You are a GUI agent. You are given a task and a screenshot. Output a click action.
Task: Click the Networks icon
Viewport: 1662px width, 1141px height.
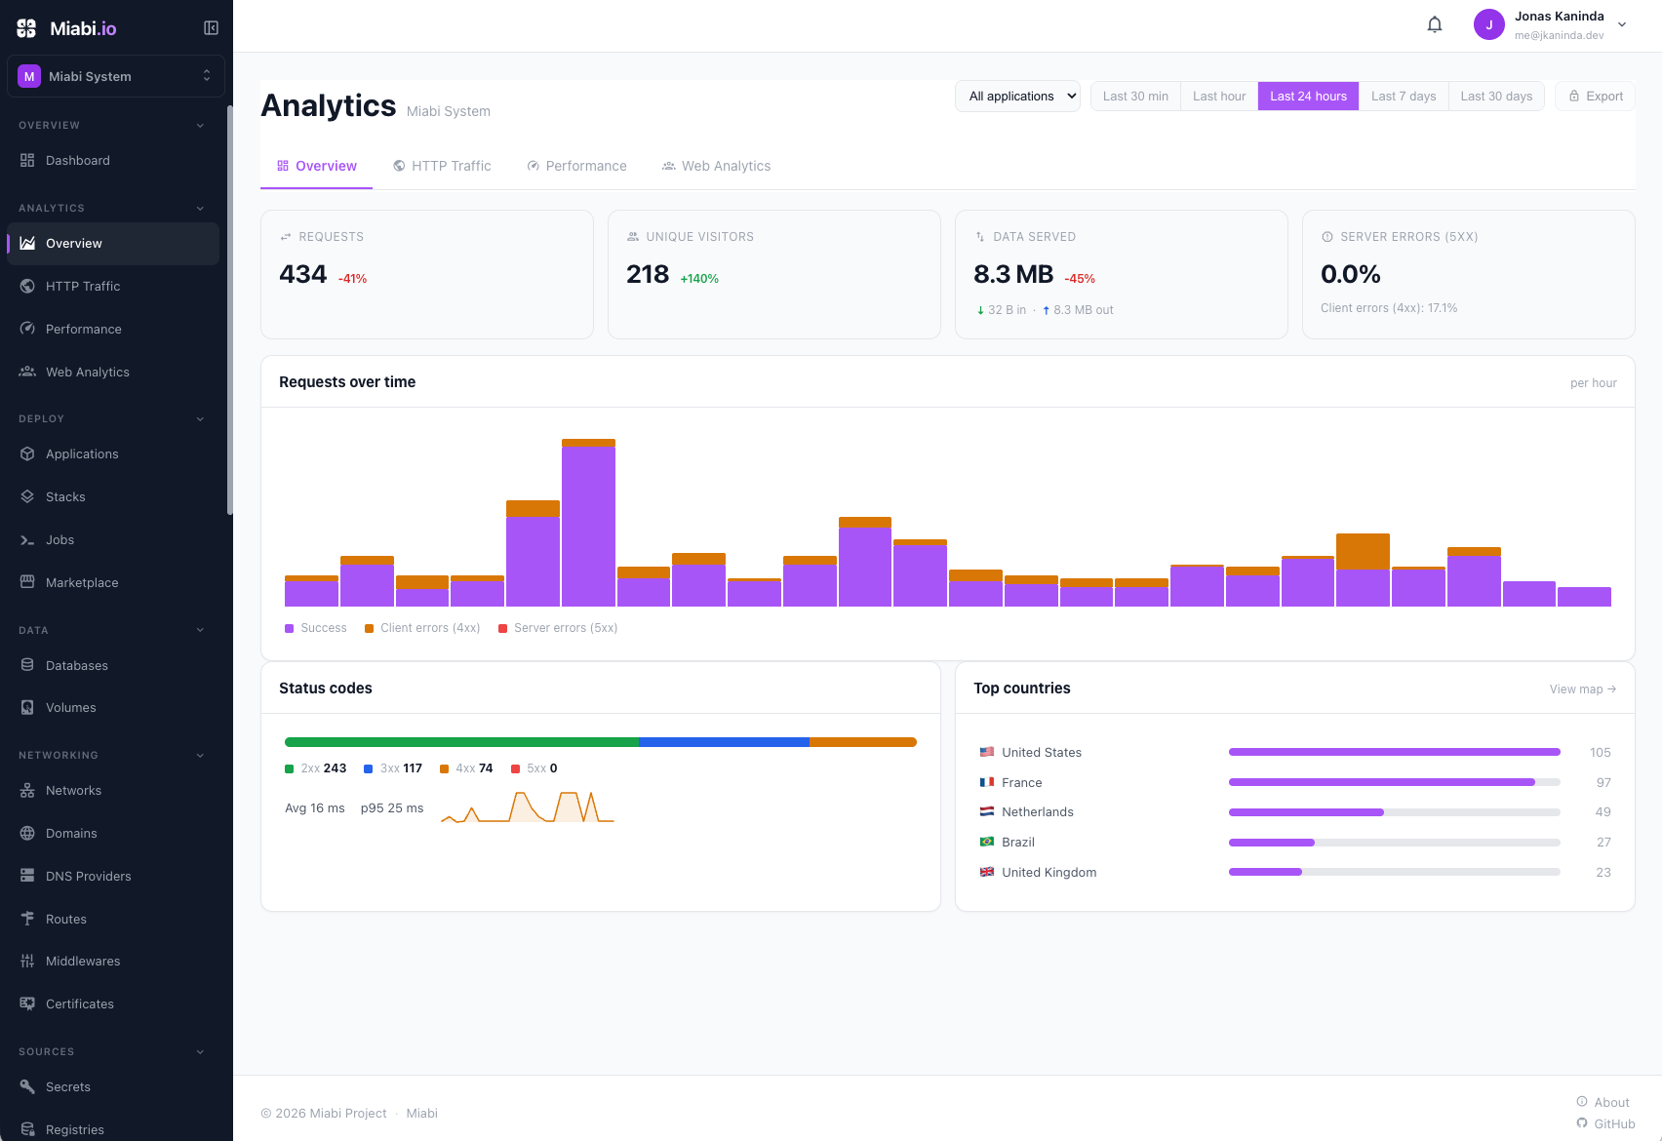[x=27, y=790]
